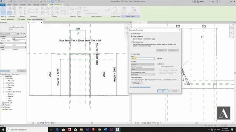Screen dimensions: 236x132
Task: Switch to the Add-Ins ribbon tab
Action: tap(44, 5)
